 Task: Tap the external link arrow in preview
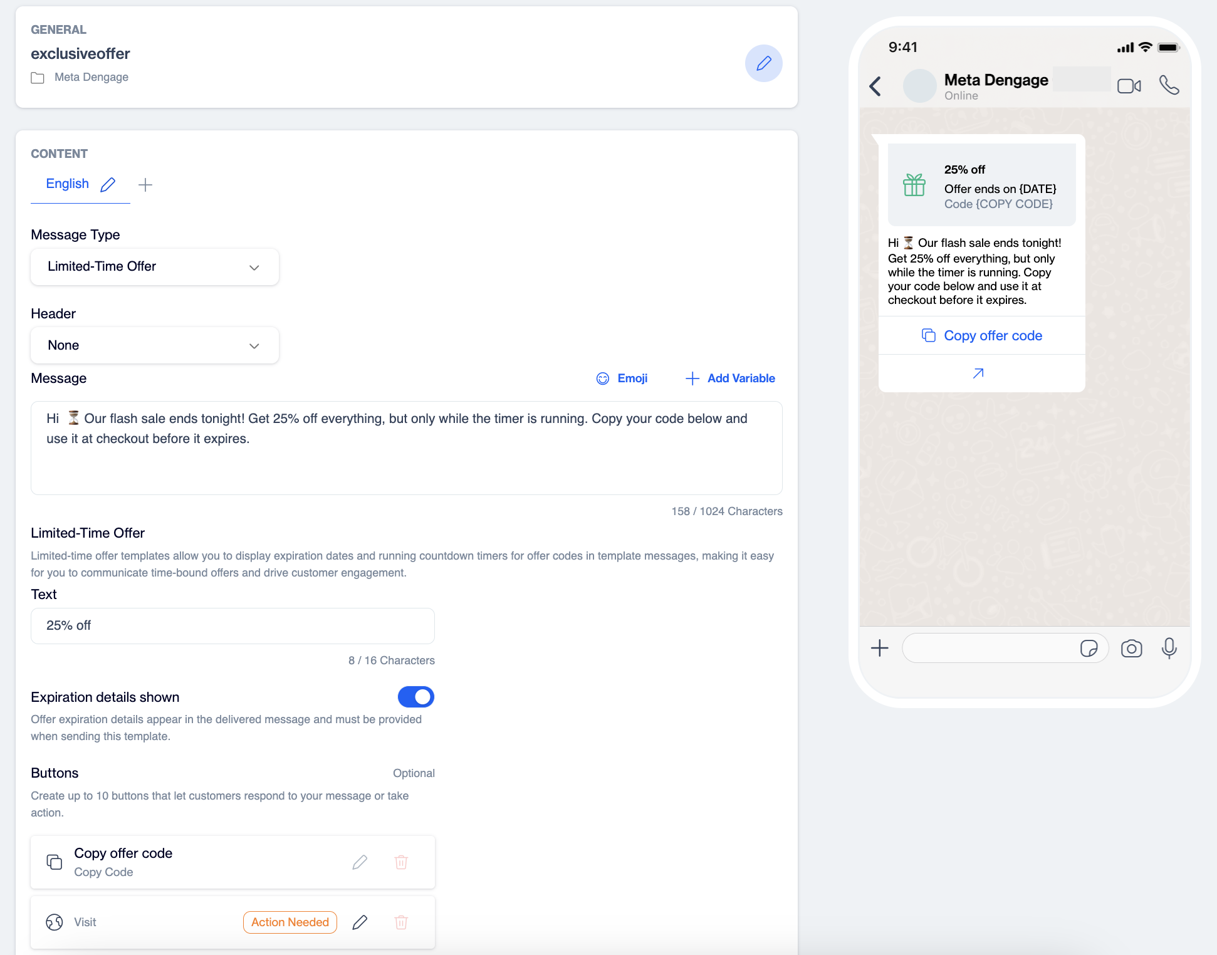(978, 373)
